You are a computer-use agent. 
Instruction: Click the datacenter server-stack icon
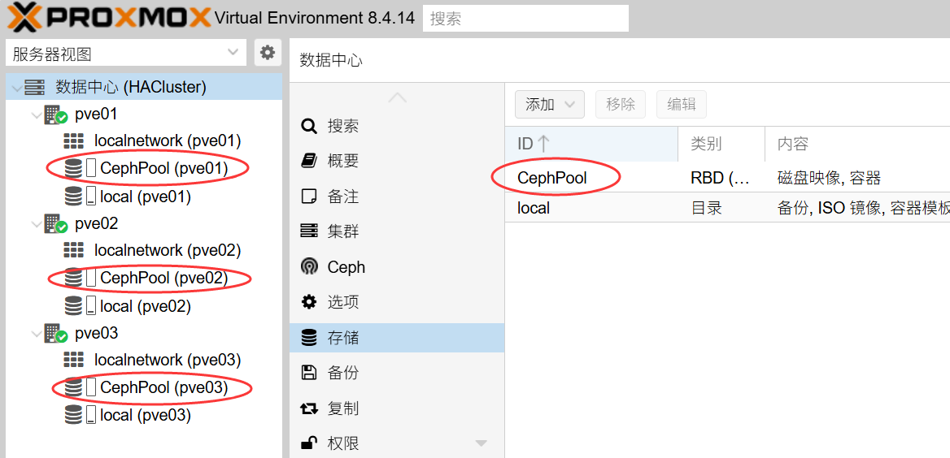[x=34, y=87]
